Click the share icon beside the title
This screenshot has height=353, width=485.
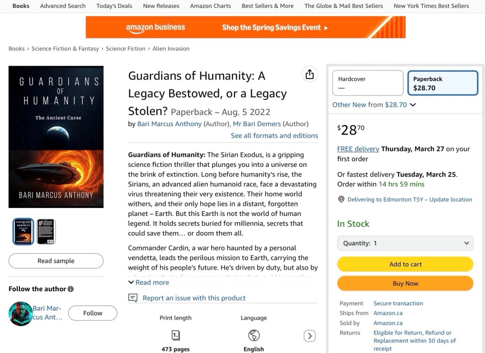pos(309,75)
